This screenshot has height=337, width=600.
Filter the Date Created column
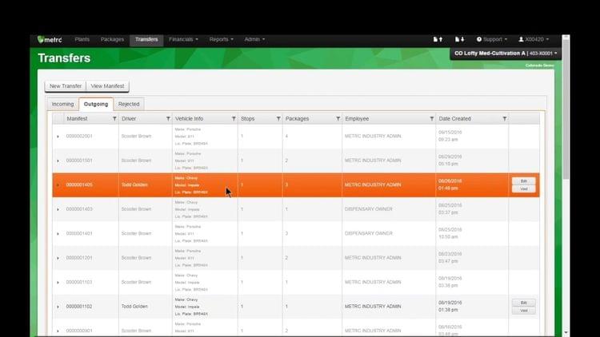tap(504, 119)
